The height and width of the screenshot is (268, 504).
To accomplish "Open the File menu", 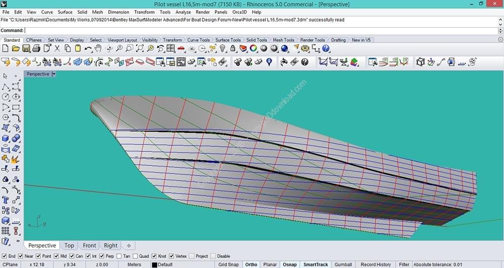I will tap(6, 12).
